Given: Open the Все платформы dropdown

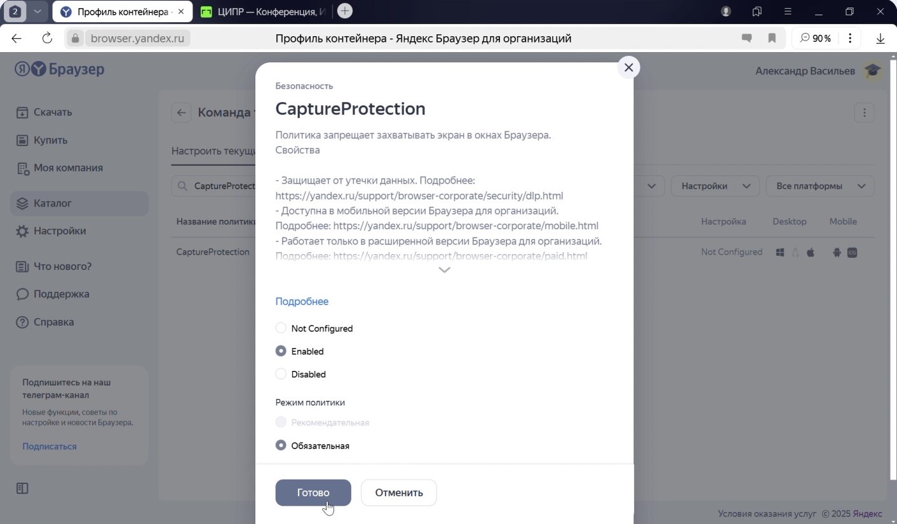Looking at the screenshot, I should (819, 186).
